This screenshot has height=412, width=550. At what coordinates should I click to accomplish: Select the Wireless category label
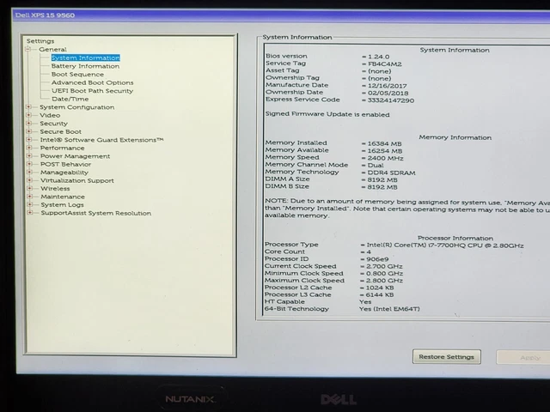55,189
